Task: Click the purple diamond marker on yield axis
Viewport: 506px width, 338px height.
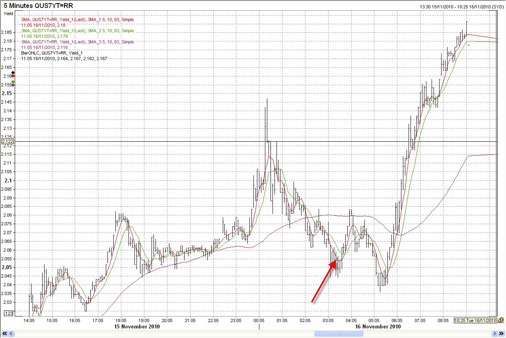Action: 13,85
